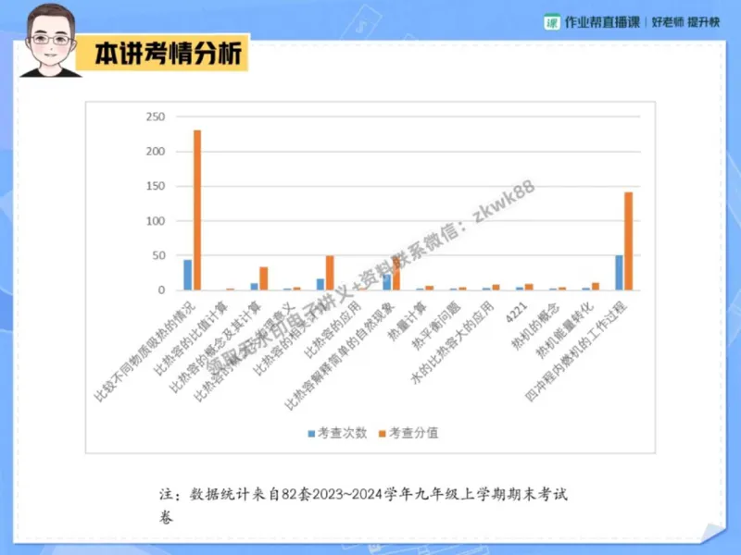Click the 100 y-axis label

[x=156, y=221]
